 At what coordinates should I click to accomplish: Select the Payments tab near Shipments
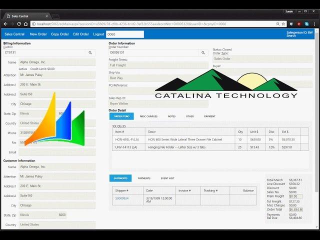[x=144, y=178]
